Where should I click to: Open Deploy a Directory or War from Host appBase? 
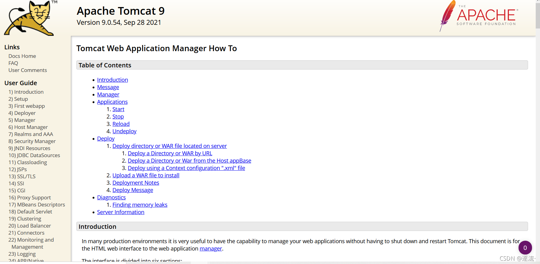pos(190,161)
